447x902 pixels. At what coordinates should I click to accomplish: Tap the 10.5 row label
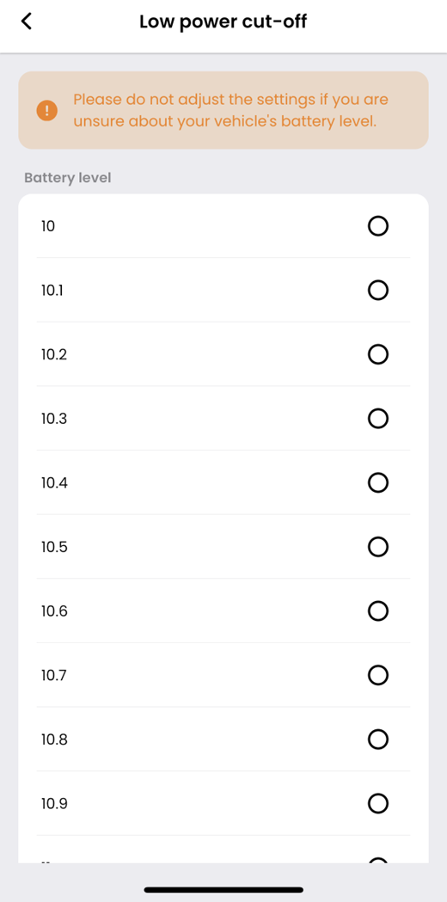[54, 547]
